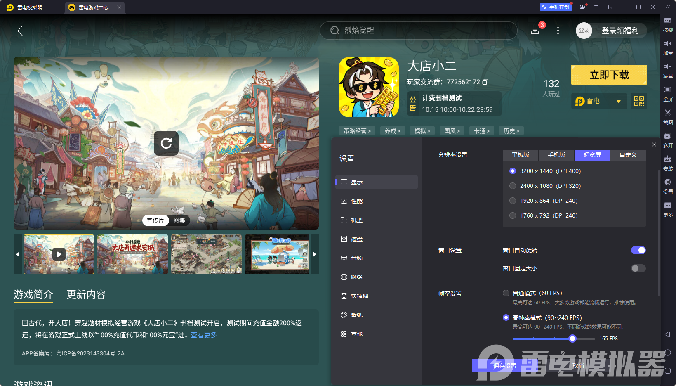676x386 pixels.
Task: Open the account icon in the title bar
Action: click(582, 7)
